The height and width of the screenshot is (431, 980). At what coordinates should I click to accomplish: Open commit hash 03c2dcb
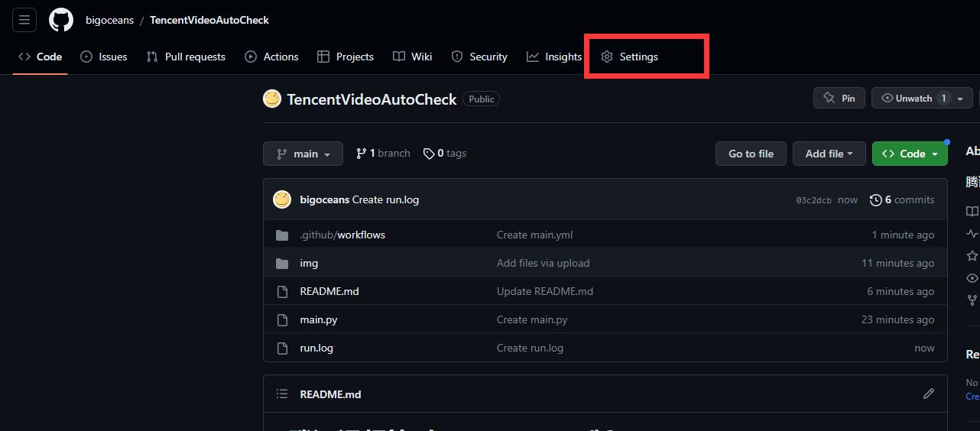[x=813, y=200]
